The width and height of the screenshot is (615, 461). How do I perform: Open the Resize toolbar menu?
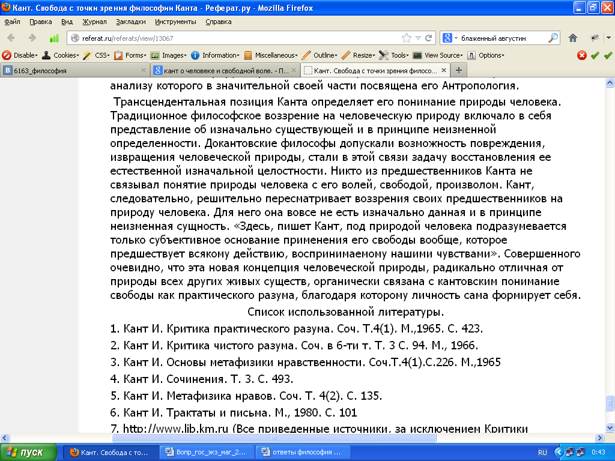pyautogui.click(x=358, y=55)
